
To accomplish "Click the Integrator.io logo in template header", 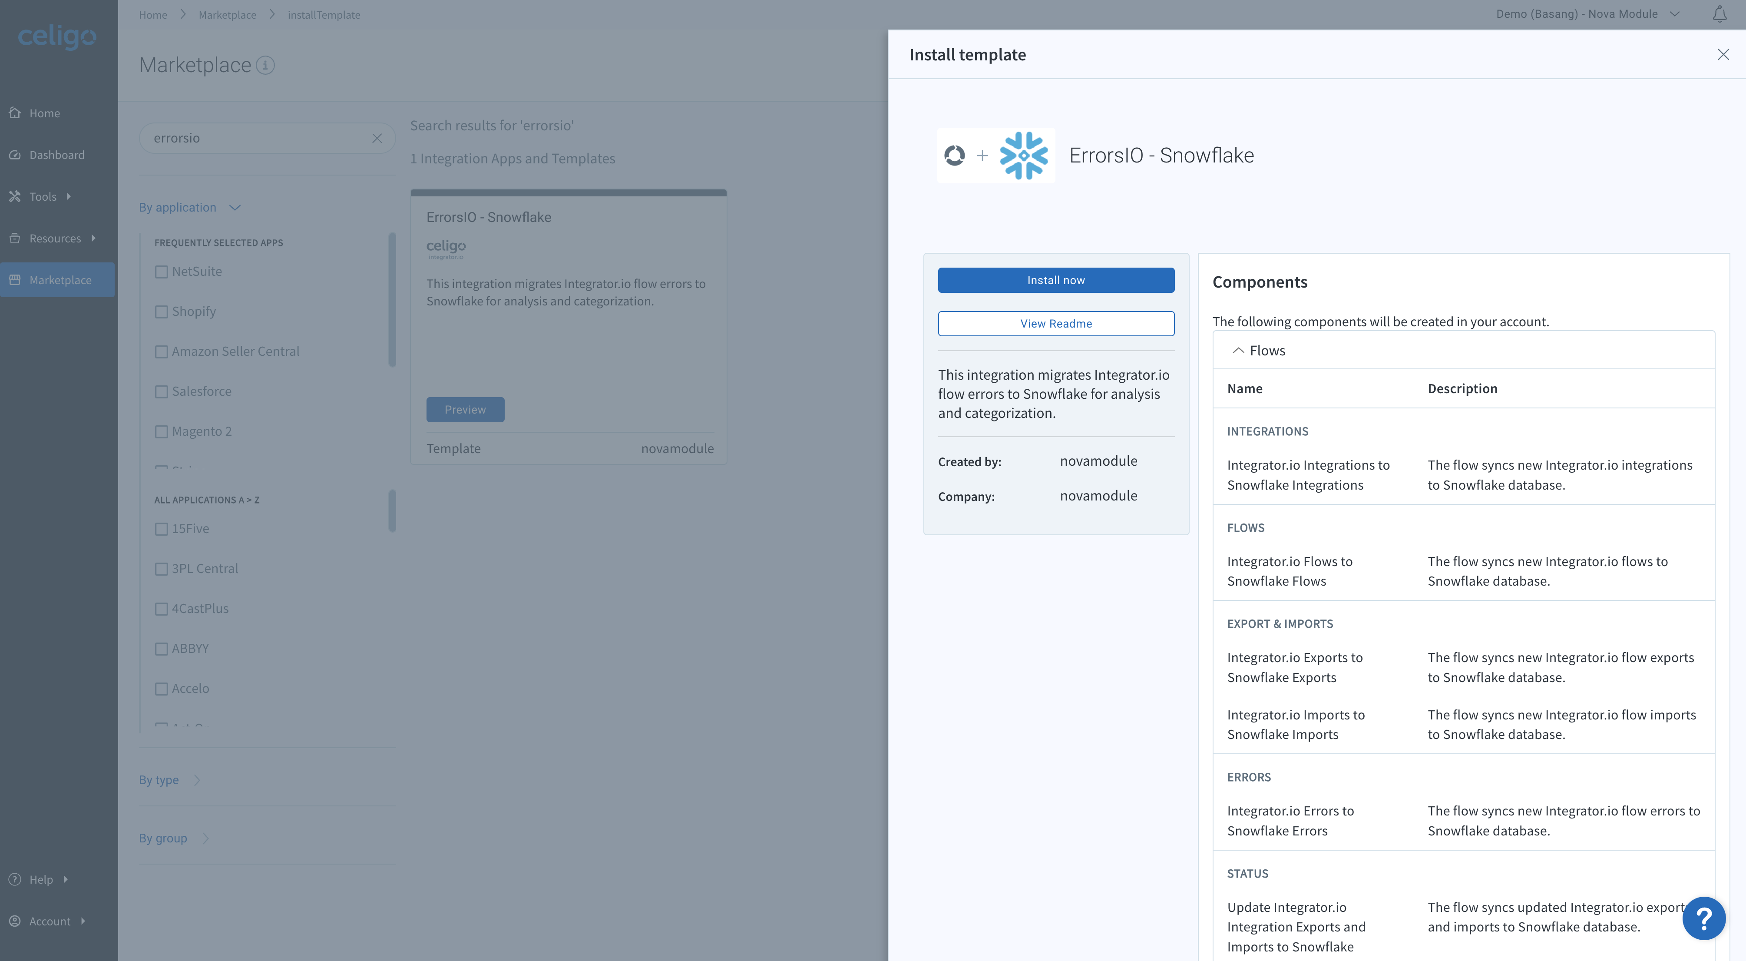I will pos(954,155).
